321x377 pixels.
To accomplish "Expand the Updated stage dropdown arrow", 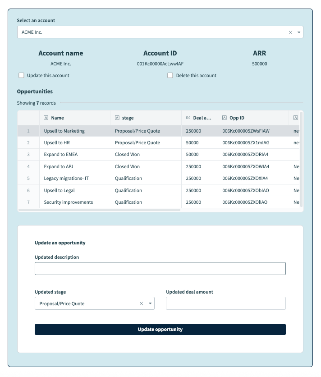I will pyautogui.click(x=150, y=303).
